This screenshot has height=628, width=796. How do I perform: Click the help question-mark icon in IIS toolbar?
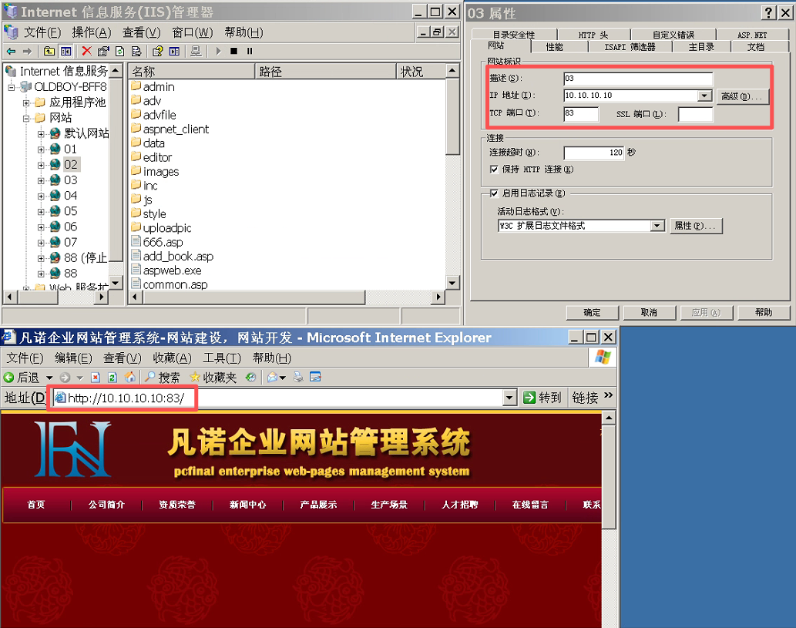pyautogui.click(x=157, y=52)
